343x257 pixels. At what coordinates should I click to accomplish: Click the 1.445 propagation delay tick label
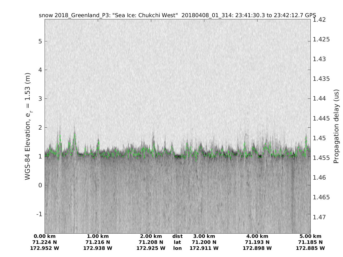(x=321, y=119)
